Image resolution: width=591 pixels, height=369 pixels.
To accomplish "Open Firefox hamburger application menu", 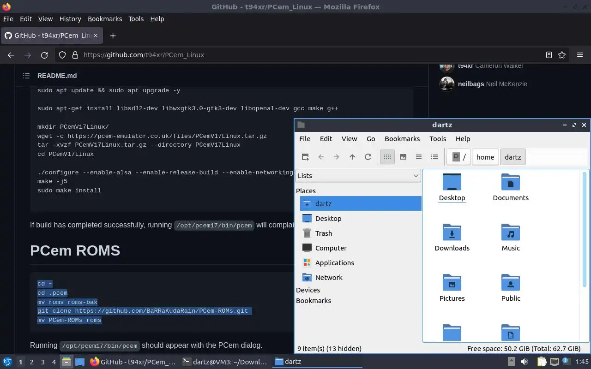I will pos(580,55).
